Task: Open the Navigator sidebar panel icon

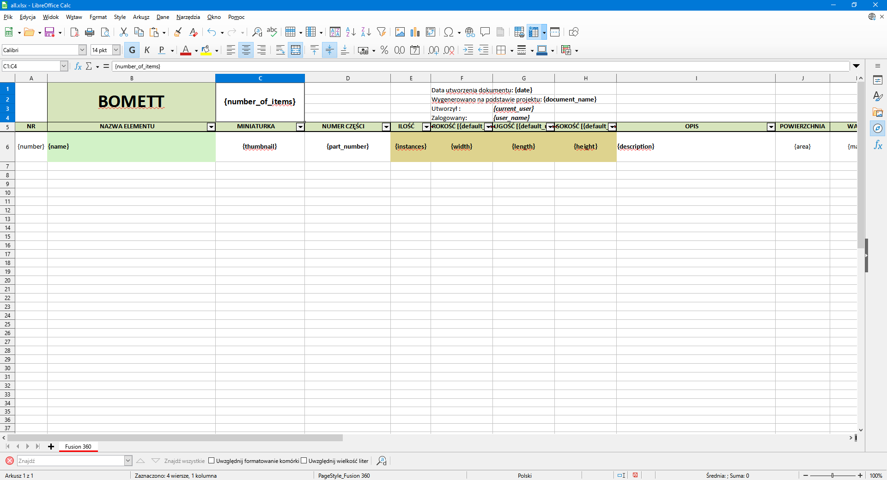Action: 878,128
